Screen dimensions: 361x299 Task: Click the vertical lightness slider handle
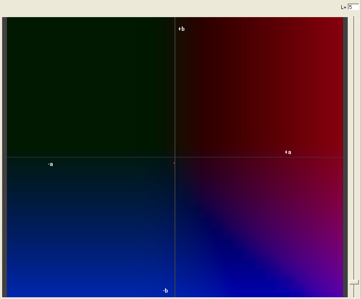click(354, 282)
